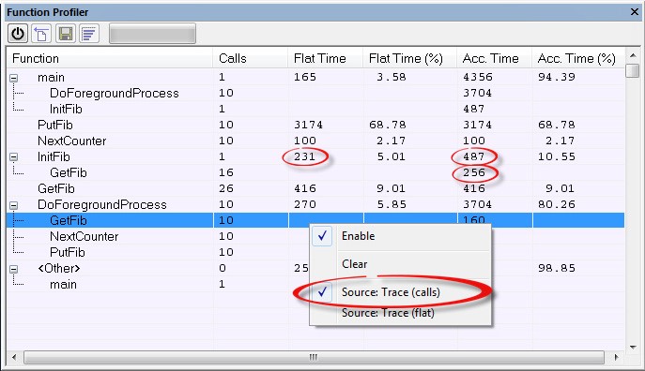Click the gray progress bar in toolbar
This screenshot has width=645, height=371.
(x=152, y=33)
